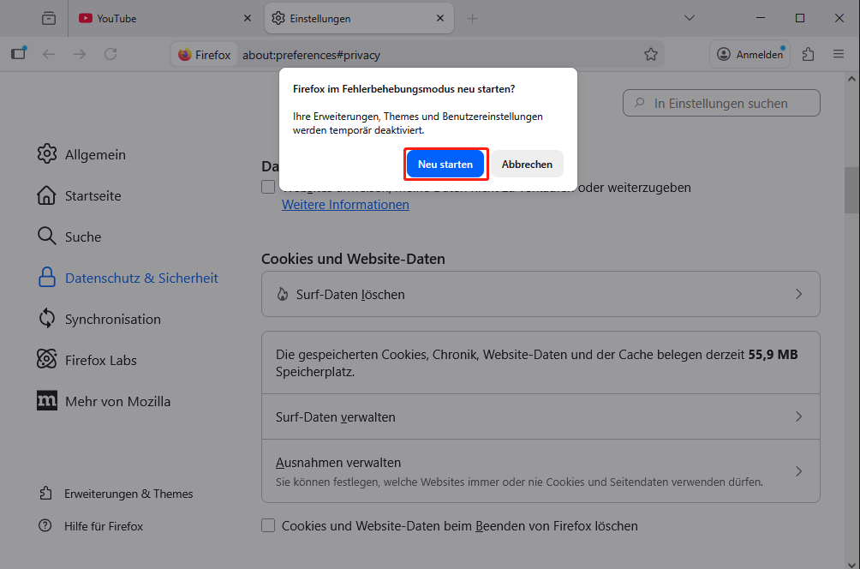The height and width of the screenshot is (569, 860).
Task: Expand the tab list dropdown arrow
Action: pos(690,17)
